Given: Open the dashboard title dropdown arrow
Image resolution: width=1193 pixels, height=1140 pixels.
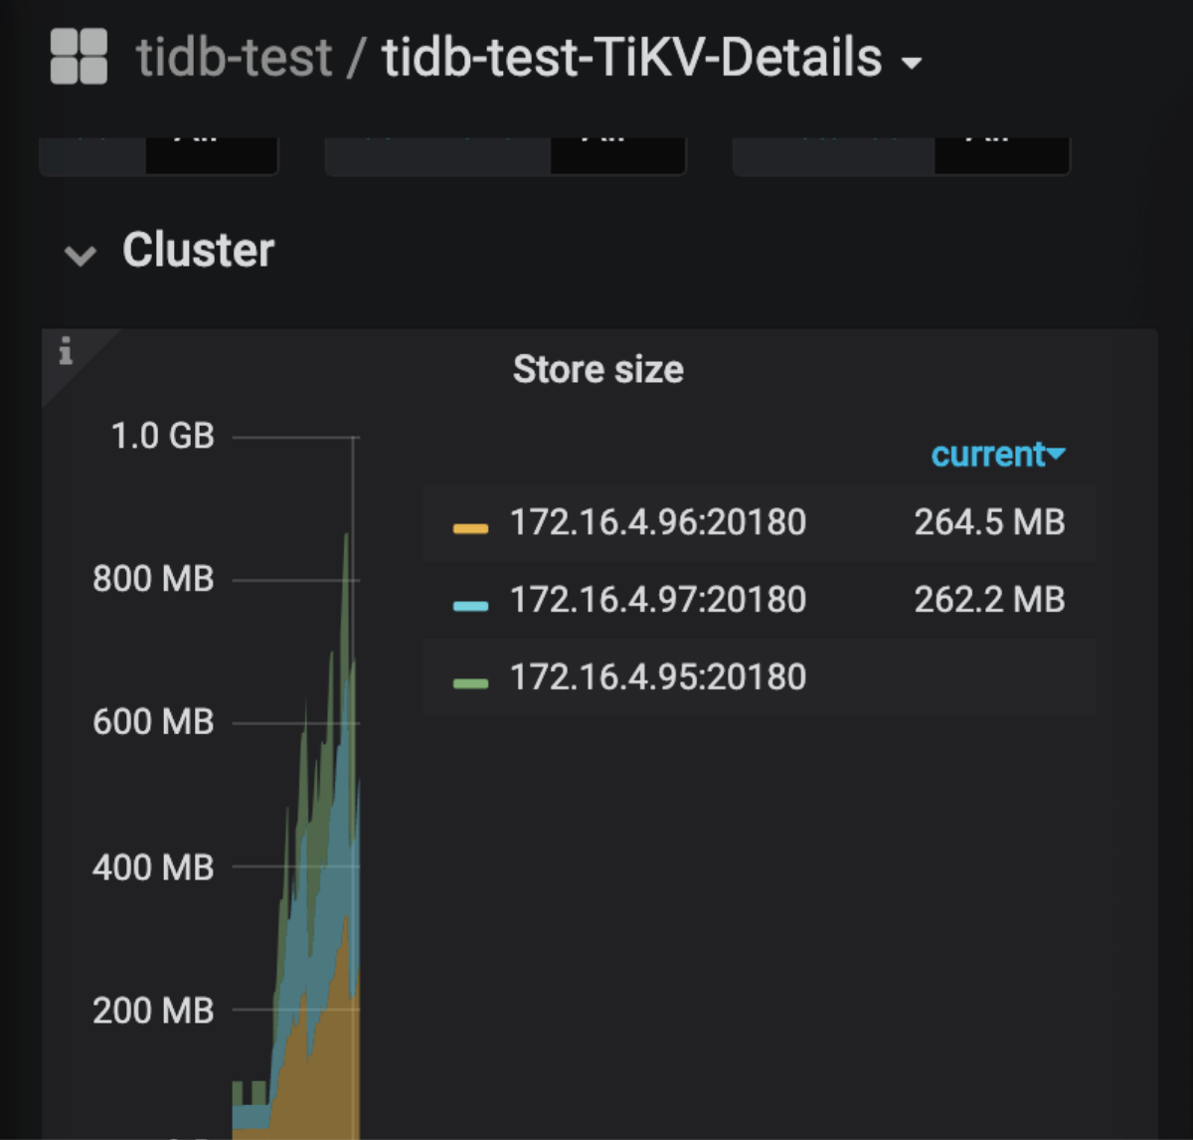Looking at the screenshot, I should click(x=911, y=62).
